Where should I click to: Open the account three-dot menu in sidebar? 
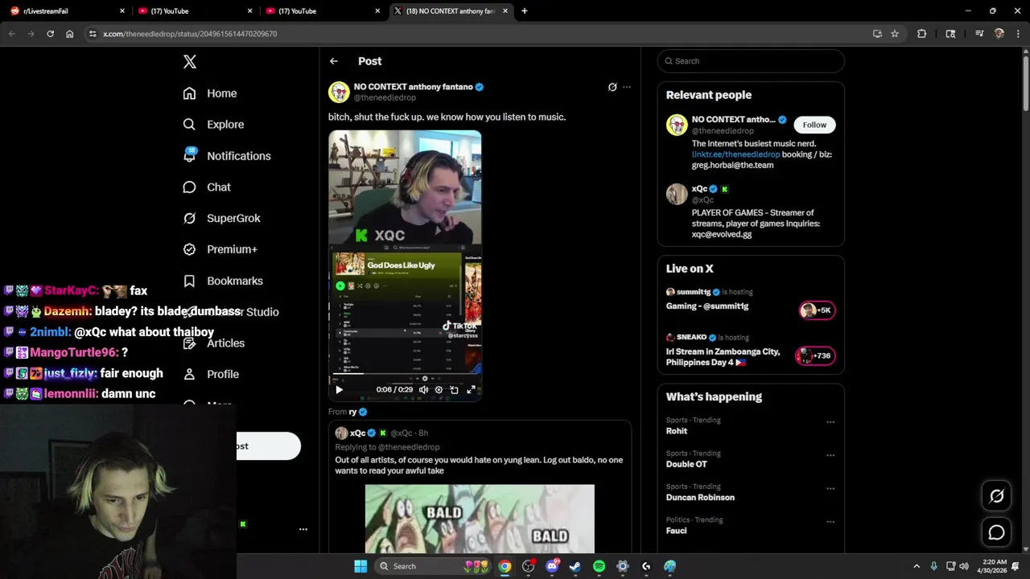click(303, 529)
